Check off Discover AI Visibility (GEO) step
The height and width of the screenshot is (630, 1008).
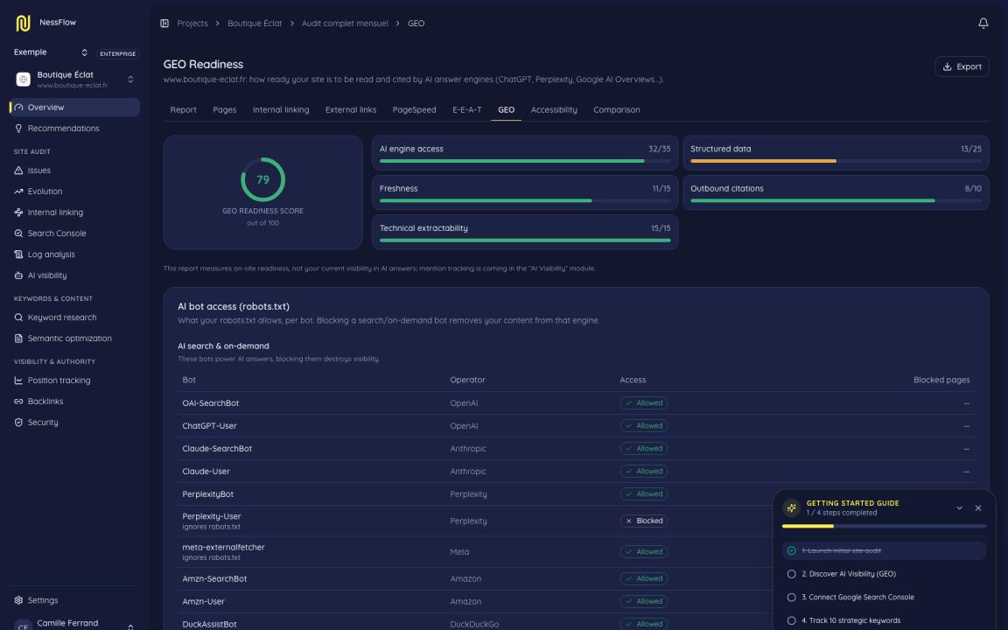click(x=791, y=574)
